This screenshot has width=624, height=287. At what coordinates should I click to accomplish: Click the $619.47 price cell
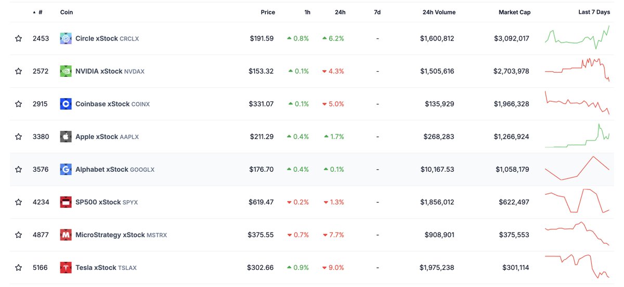pyautogui.click(x=261, y=202)
